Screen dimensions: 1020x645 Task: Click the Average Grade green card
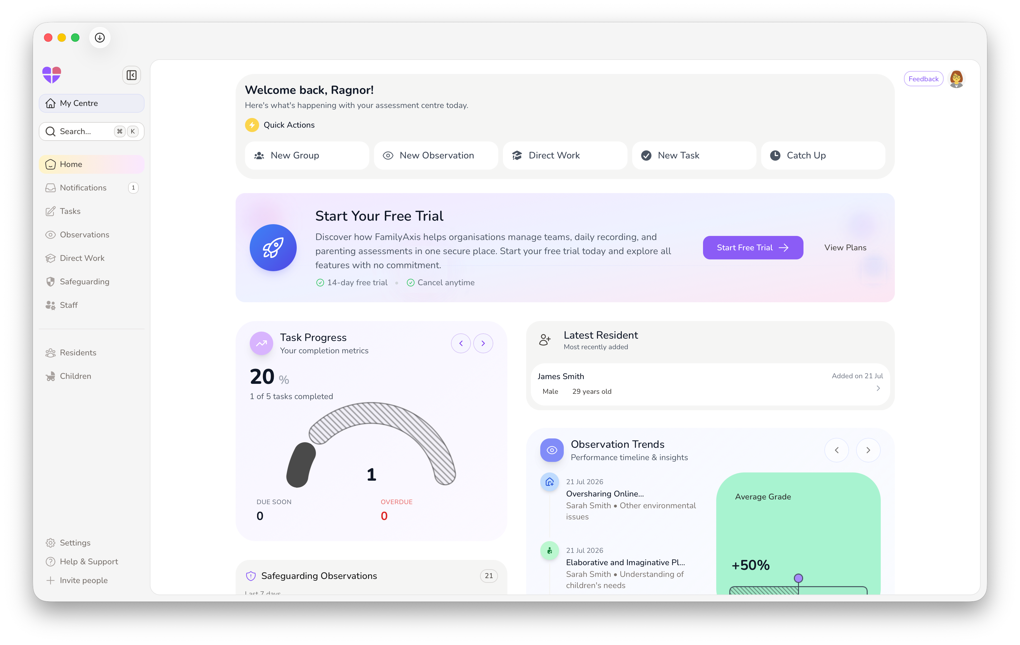click(798, 534)
